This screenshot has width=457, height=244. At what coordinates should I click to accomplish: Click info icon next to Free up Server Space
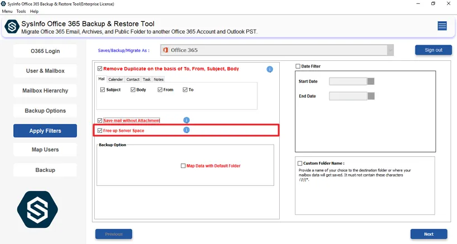coord(187,130)
